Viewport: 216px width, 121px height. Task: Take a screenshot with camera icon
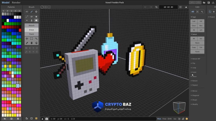click(x=47, y=119)
